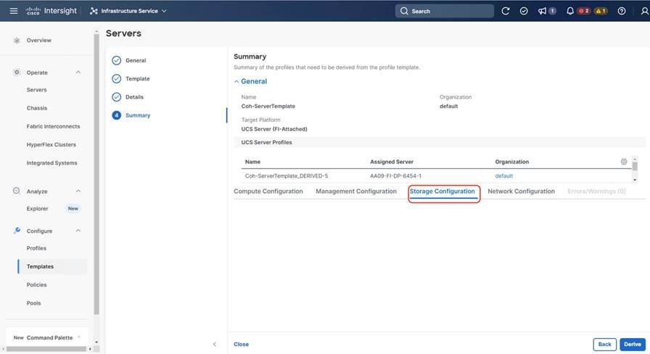The height and width of the screenshot is (354, 650).
Task: Open the user profile icon
Action: point(645,11)
